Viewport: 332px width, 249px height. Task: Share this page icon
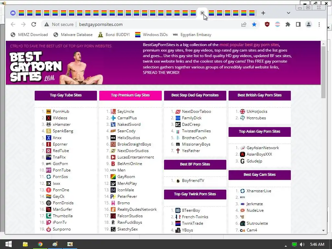click(x=244, y=25)
